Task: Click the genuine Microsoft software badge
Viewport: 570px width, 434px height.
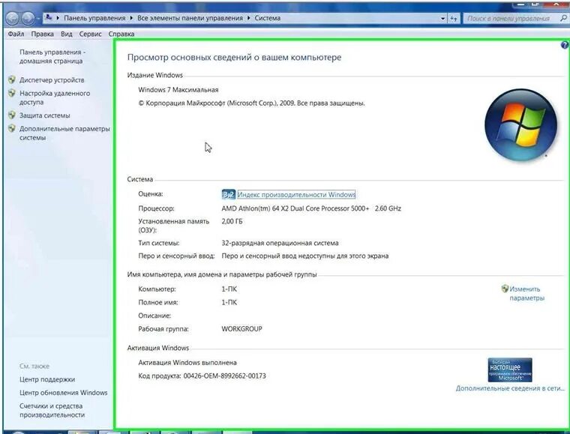Action: tap(510, 370)
